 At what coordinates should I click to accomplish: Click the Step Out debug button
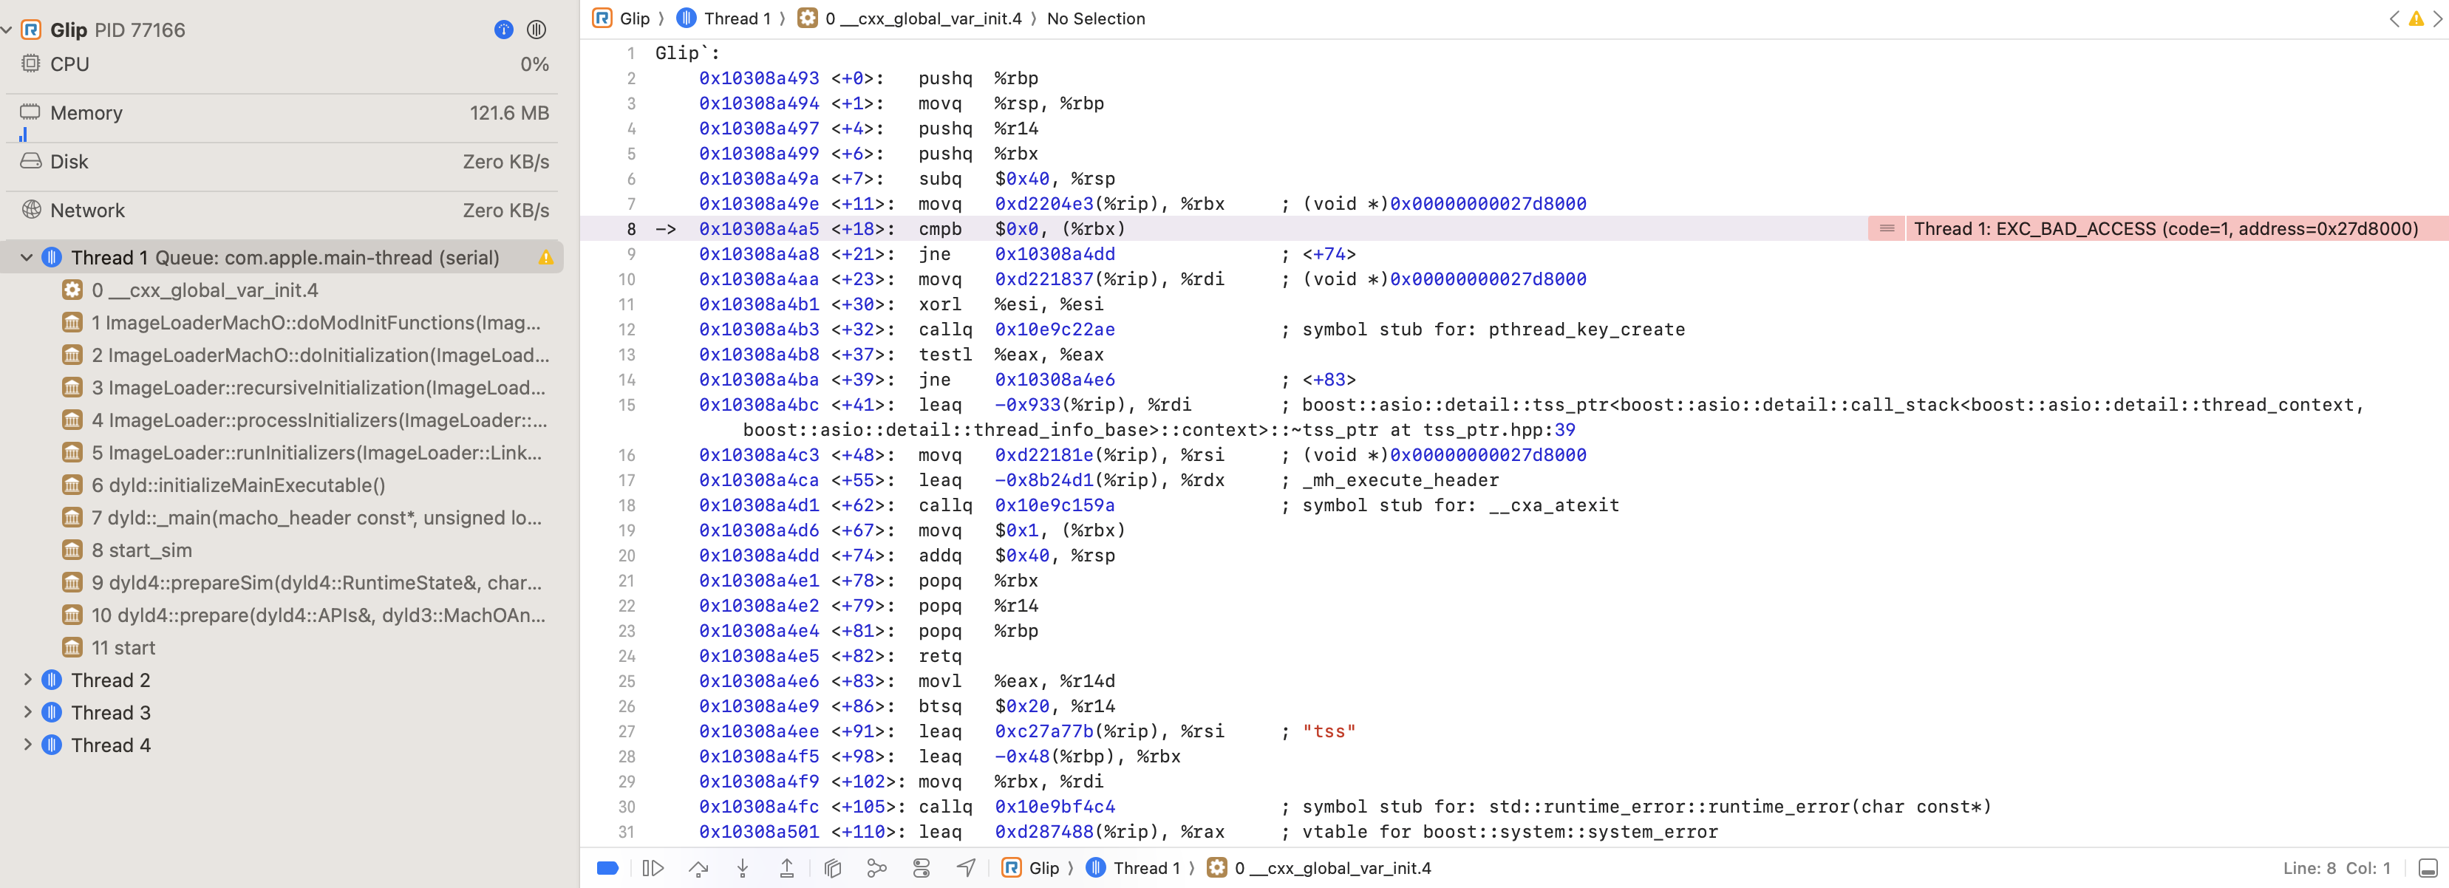tap(787, 868)
